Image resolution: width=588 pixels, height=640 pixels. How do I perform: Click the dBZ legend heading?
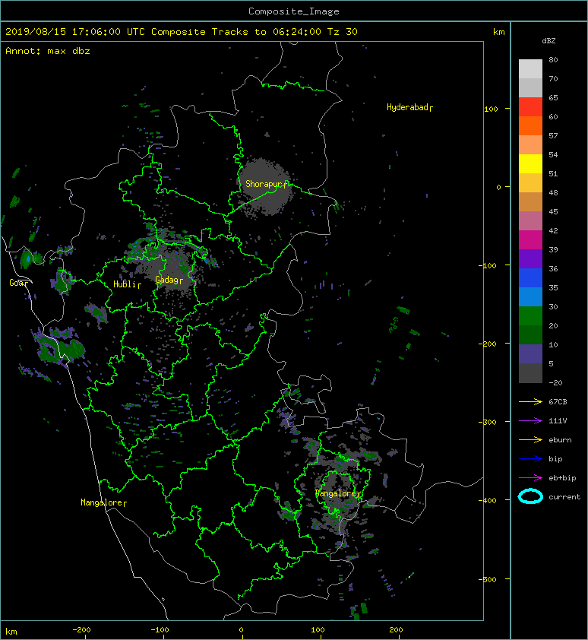point(548,41)
